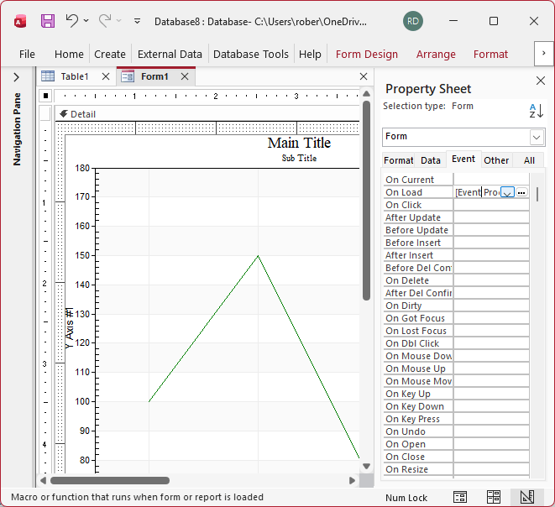
Task: Click the Property Sheet scrollbar thumb
Action: point(537,194)
